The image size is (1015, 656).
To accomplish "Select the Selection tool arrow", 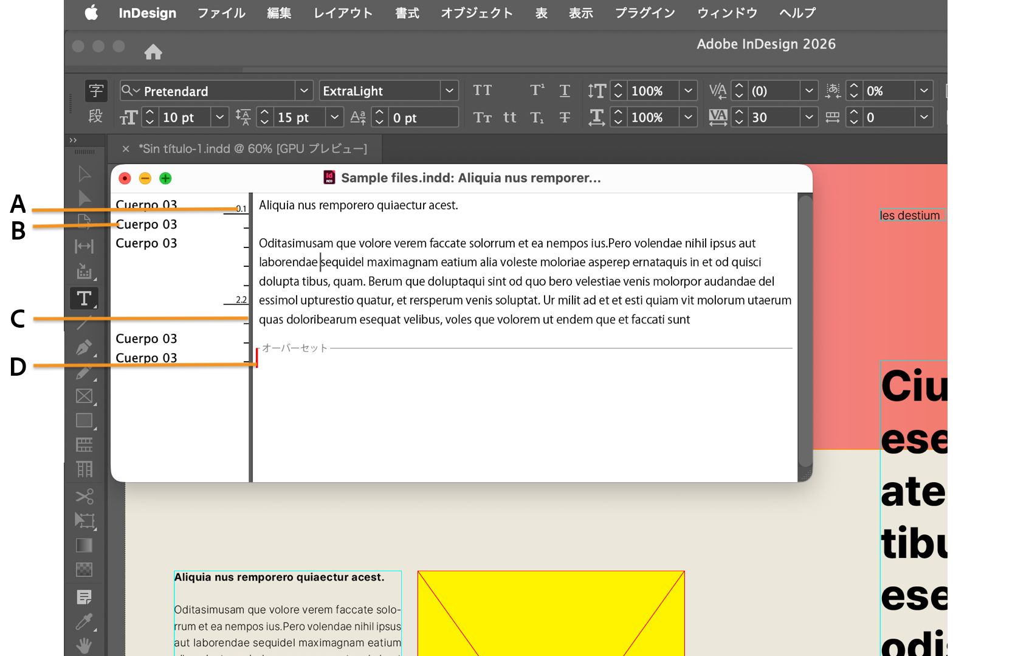I will tap(84, 174).
